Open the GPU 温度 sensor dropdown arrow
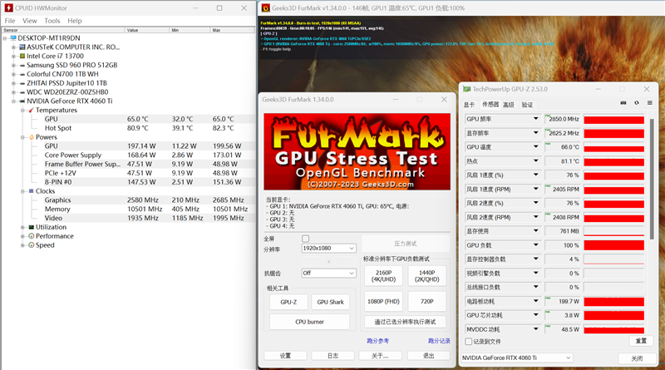Screen dimensions: 665x370 click(535, 147)
